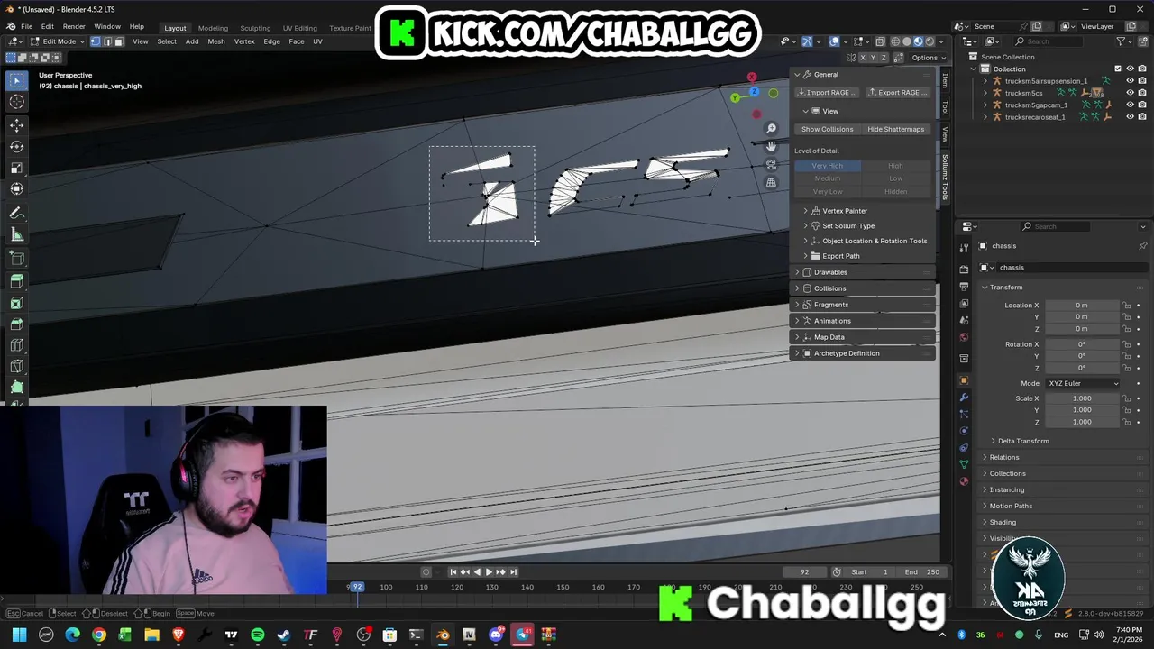Screen dimensions: 1154x649
Task: Choose the Rotate tool
Action: [x=16, y=146]
